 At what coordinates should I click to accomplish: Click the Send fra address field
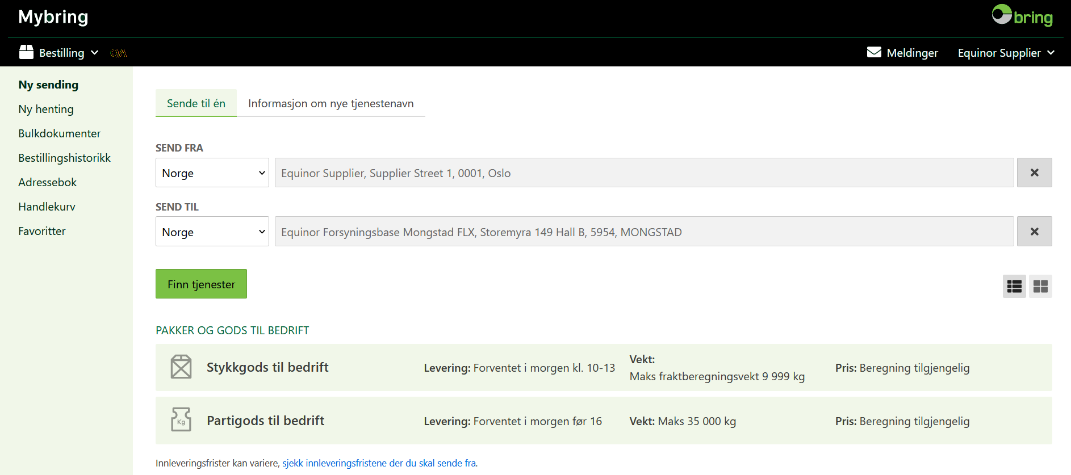644,173
